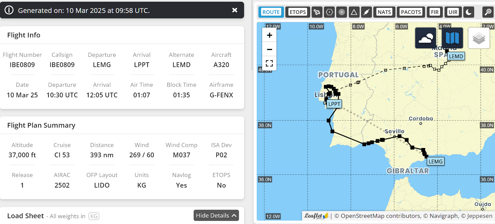The image size is (495, 224).
Task: Click the Flight Plan Summary heading
Action: (x=41, y=125)
